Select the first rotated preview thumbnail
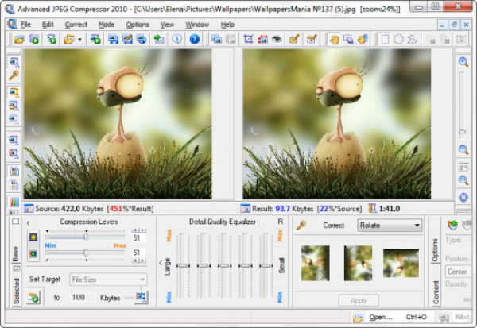 (x=315, y=264)
